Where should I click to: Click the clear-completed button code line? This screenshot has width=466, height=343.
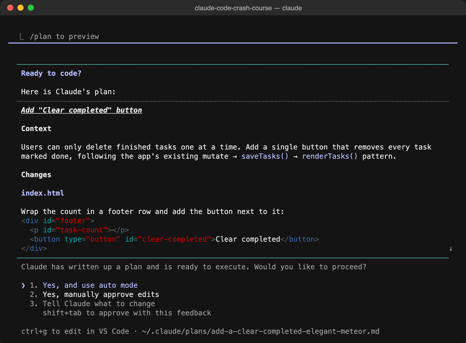click(x=174, y=239)
